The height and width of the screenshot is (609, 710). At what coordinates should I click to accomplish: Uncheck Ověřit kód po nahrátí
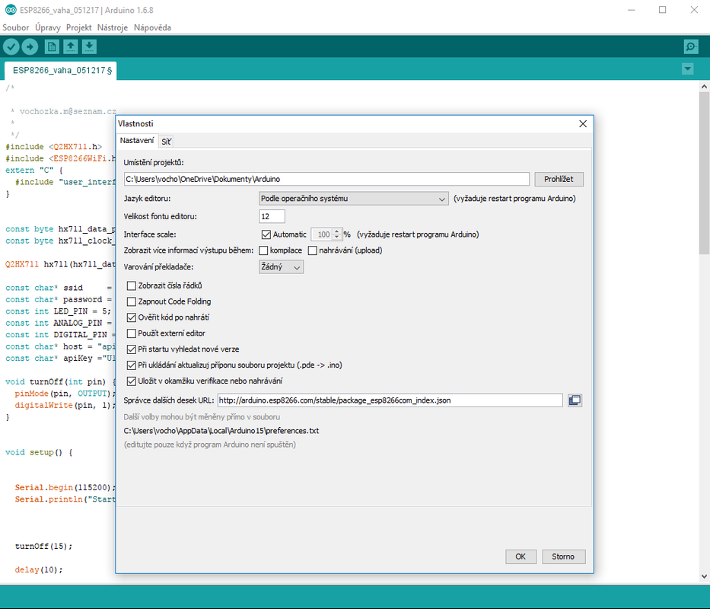132,317
